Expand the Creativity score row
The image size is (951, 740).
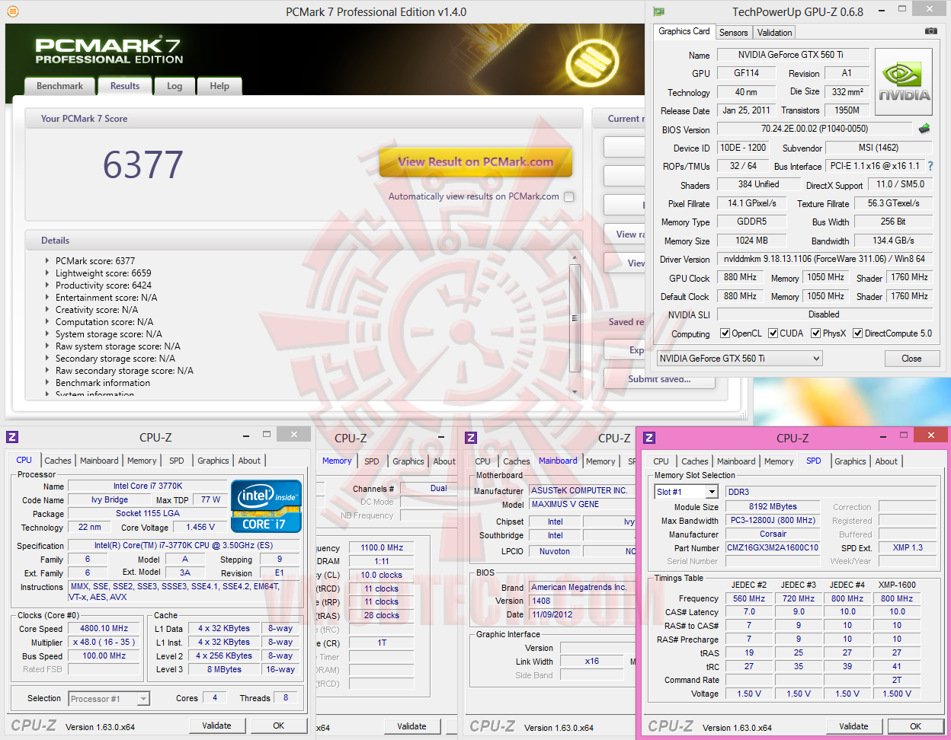(48, 309)
